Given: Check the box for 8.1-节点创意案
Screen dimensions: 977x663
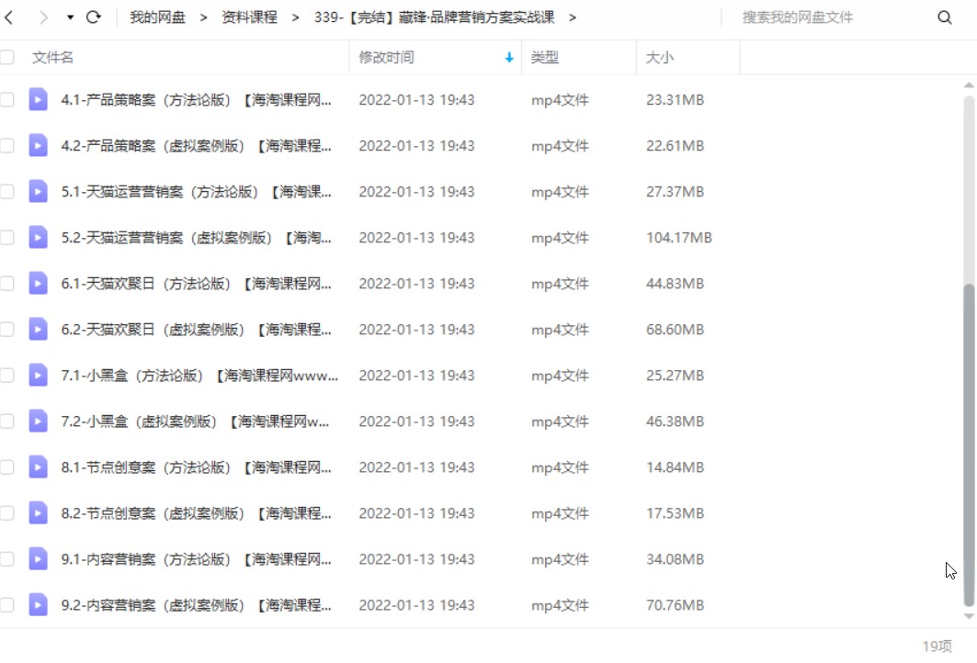Looking at the screenshot, I should (x=6, y=467).
